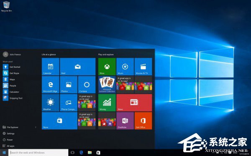251x156 pixels.
Task: Launch the Microsoft Edge tile
Action: [51, 84]
